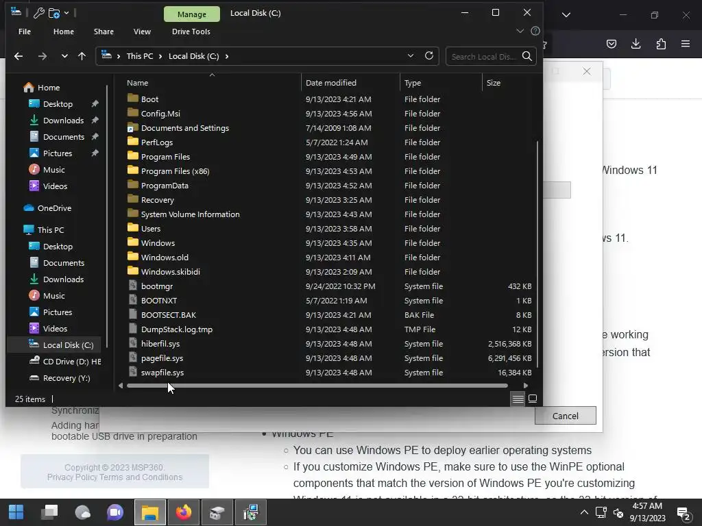The width and height of the screenshot is (702, 526).
Task: Open Firefox list all tabs chevron
Action: (566, 15)
